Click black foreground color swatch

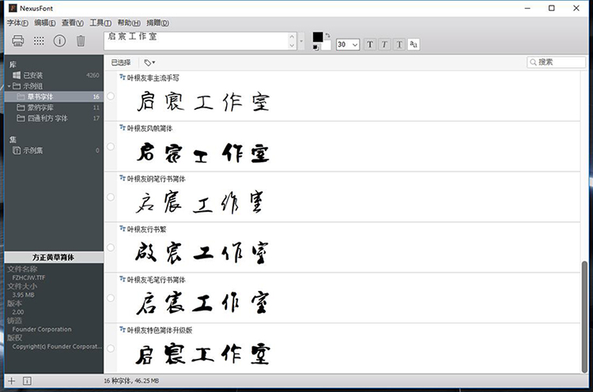(x=318, y=36)
